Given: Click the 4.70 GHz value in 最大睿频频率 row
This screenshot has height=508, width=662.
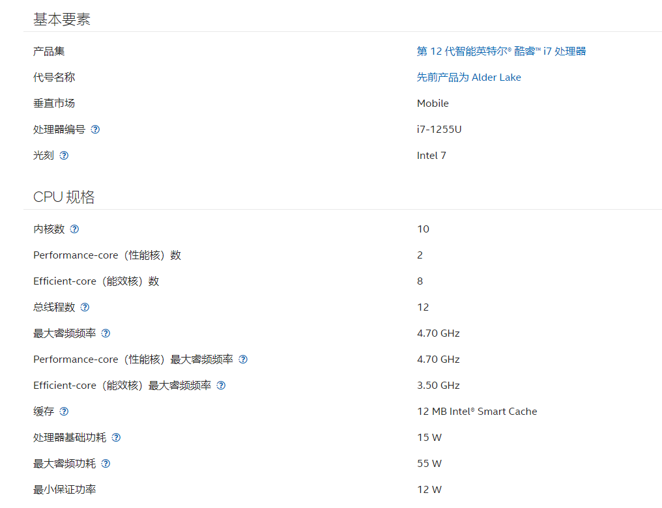Looking at the screenshot, I should pyautogui.click(x=439, y=333).
